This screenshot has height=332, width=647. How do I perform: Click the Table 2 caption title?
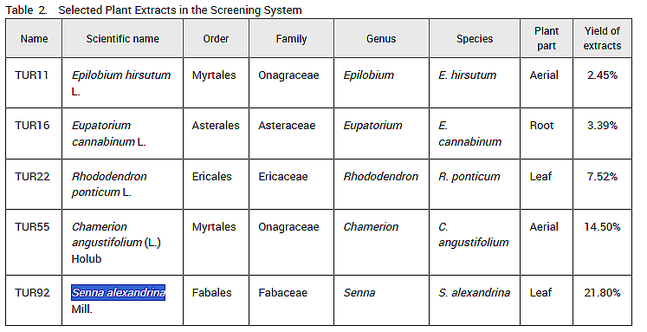(x=153, y=10)
